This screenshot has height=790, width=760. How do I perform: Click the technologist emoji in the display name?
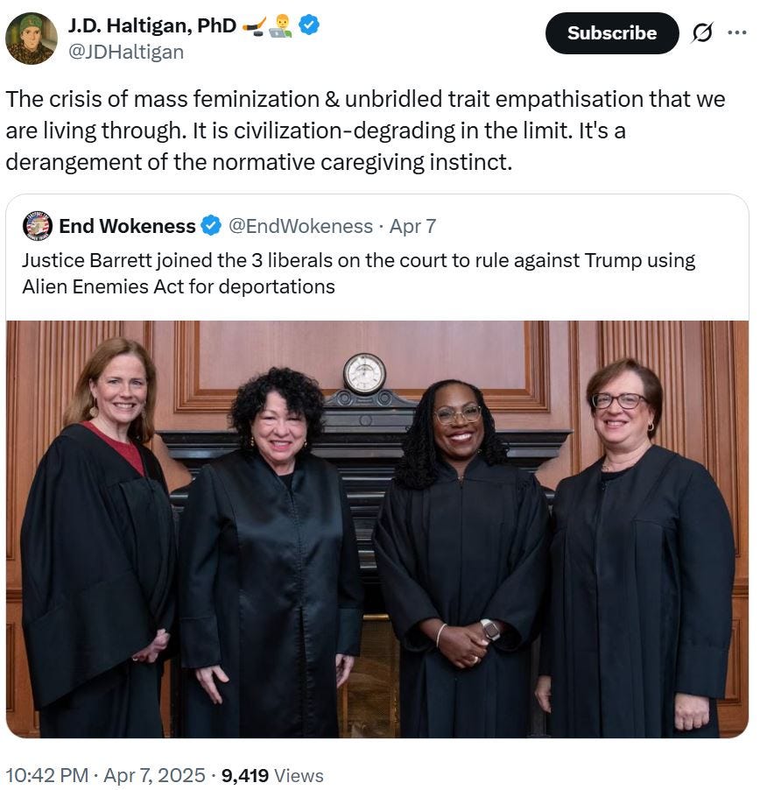tap(280, 25)
